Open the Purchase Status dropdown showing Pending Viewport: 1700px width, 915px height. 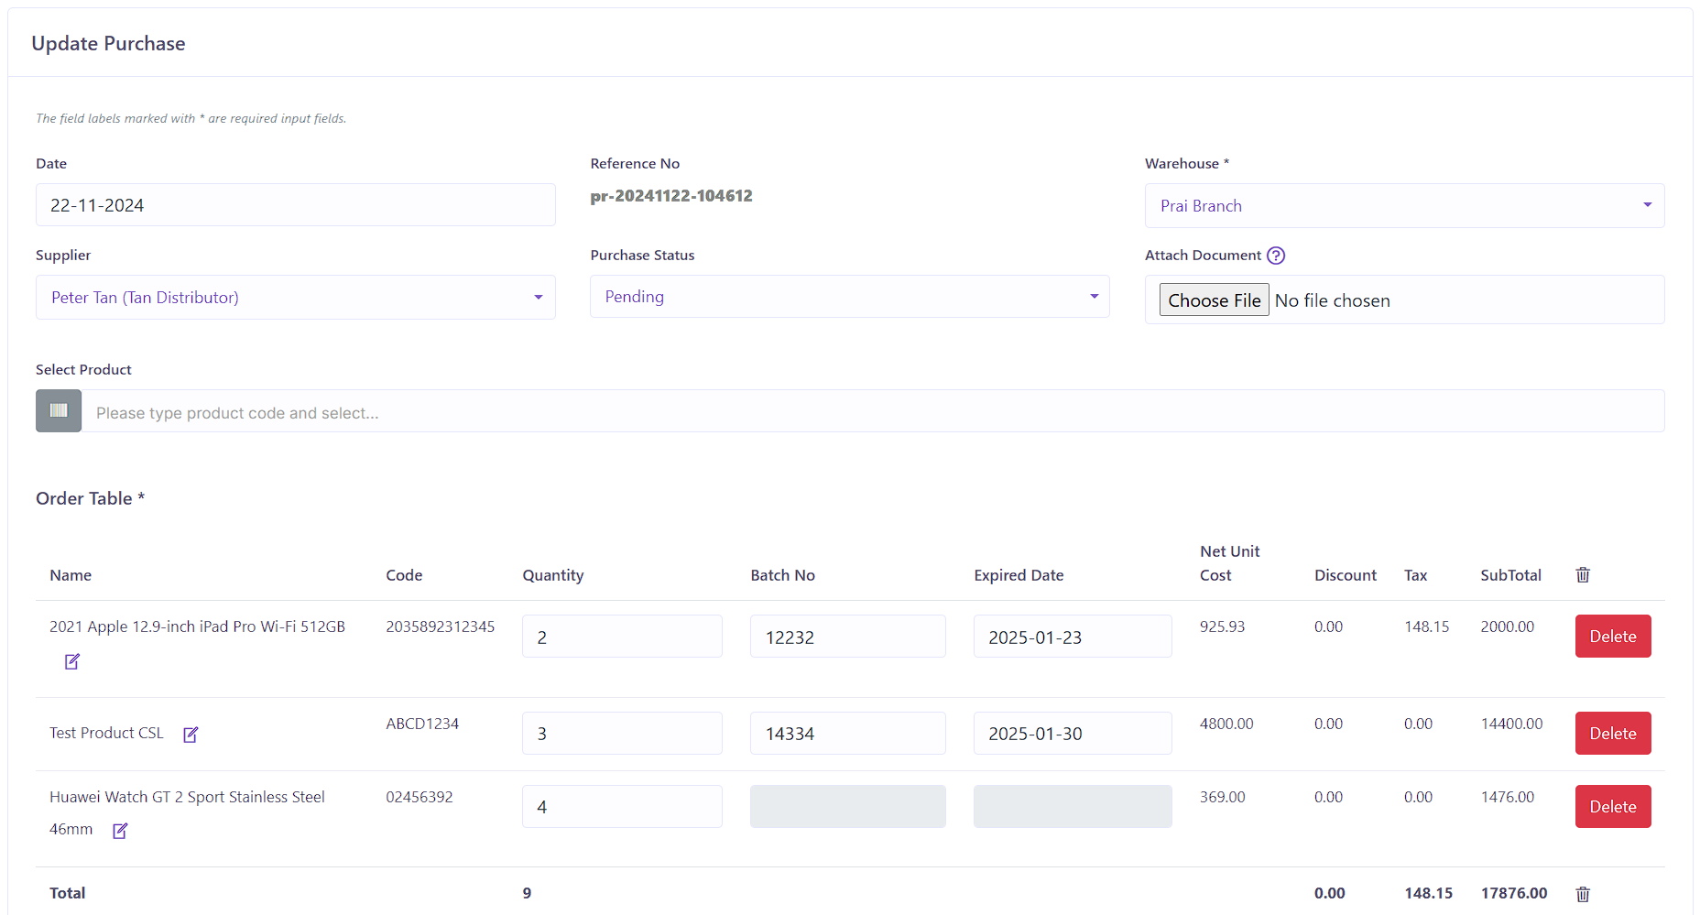[x=849, y=297]
